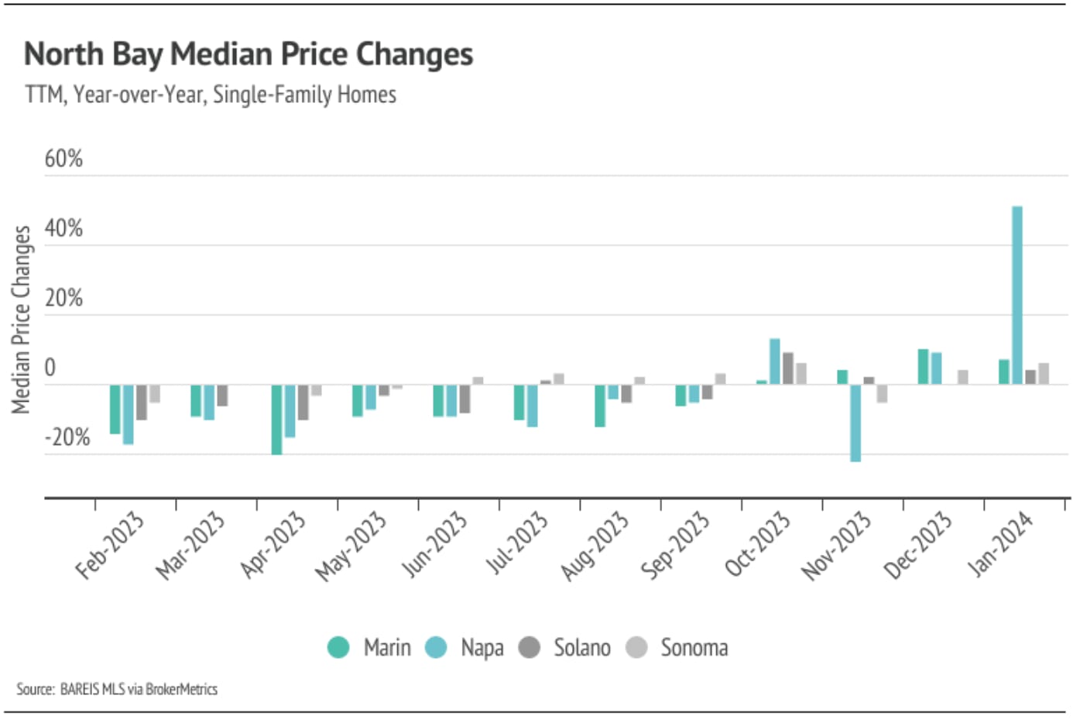This screenshot has width=1073, height=723.
Task: Select the negative Napa bar for Nov-2023
Action: (x=855, y=423)
